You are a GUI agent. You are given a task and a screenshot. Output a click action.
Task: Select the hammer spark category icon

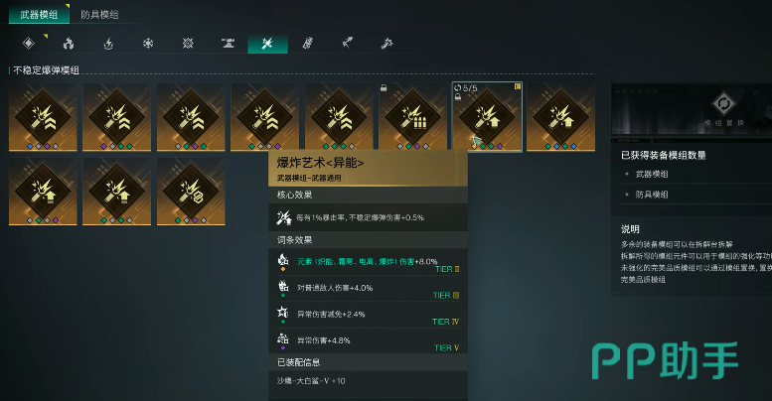386,44
